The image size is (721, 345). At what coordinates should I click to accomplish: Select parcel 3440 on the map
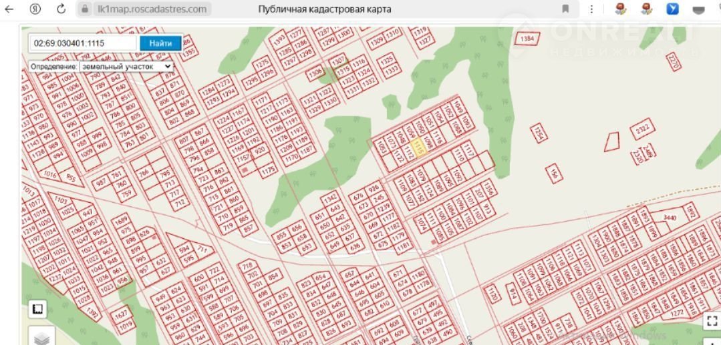pos(670,218)
